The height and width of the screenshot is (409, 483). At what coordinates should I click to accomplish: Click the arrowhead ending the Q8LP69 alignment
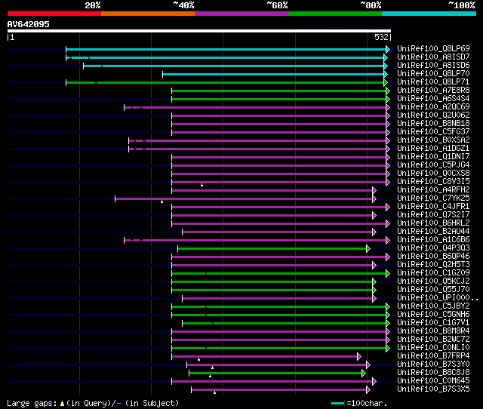[388, 49]
